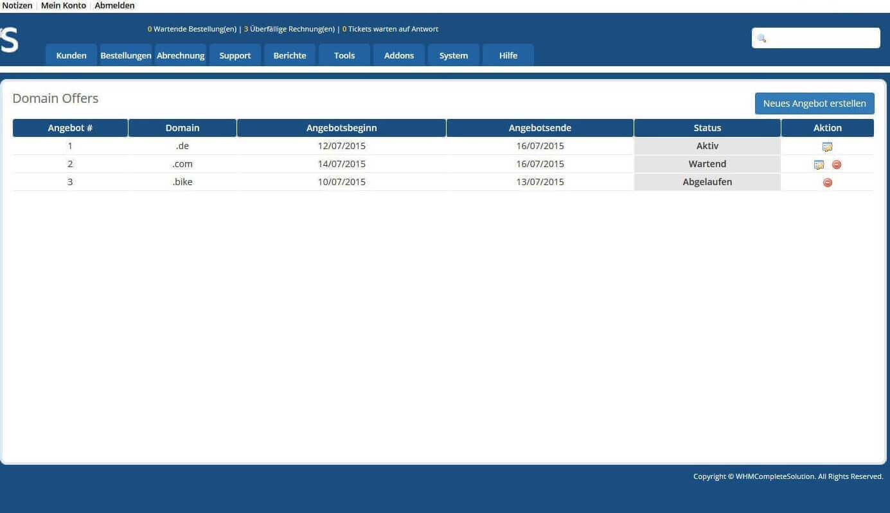
Task: Click the Abmelden logout link
Action: point(114,5)
